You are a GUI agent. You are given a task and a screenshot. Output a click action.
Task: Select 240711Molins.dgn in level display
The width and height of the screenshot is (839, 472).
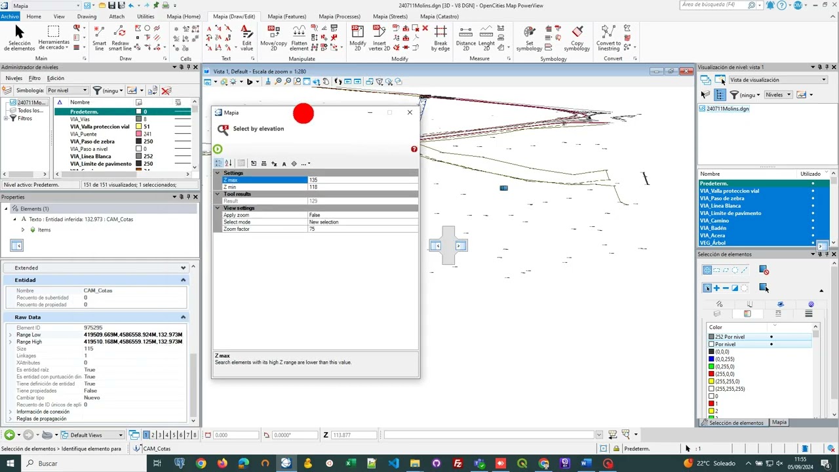728,109
